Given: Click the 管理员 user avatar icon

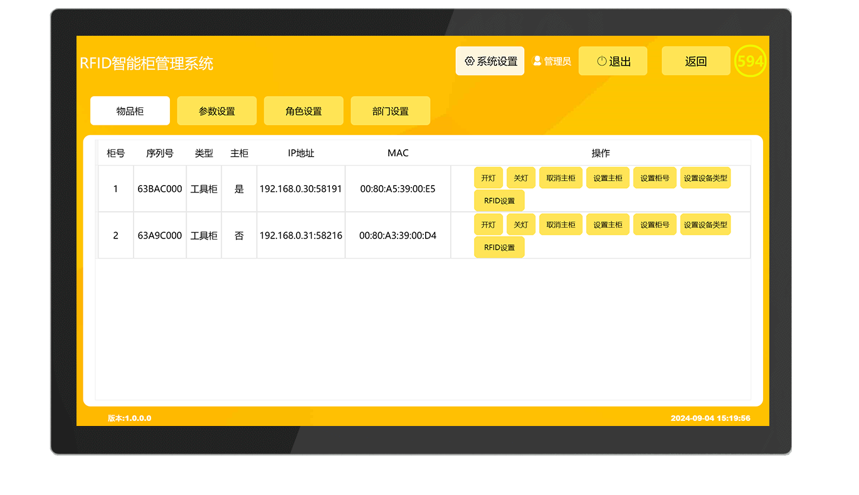Looking at the screenshot, I should 537,61.
